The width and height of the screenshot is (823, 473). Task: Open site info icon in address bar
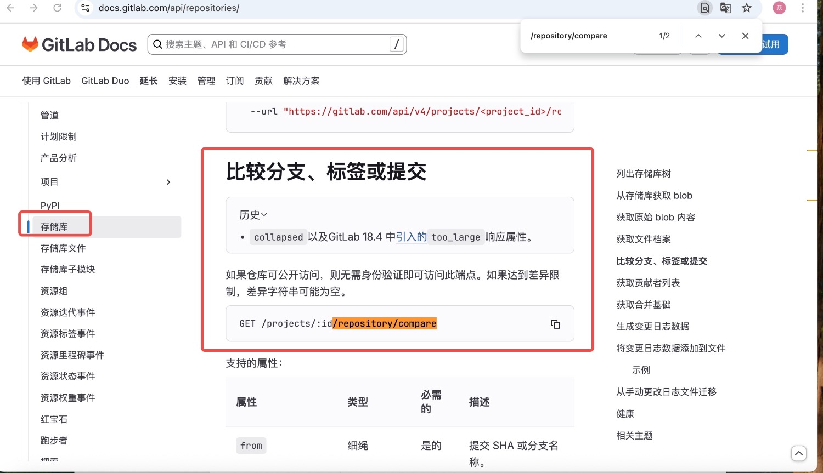pos(85,8)
